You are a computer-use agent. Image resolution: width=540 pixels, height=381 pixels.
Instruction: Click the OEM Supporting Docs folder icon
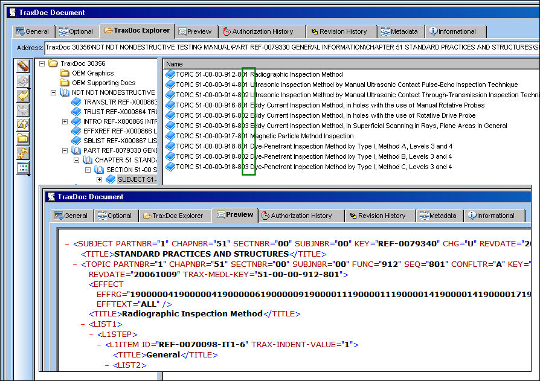[65, 83]
